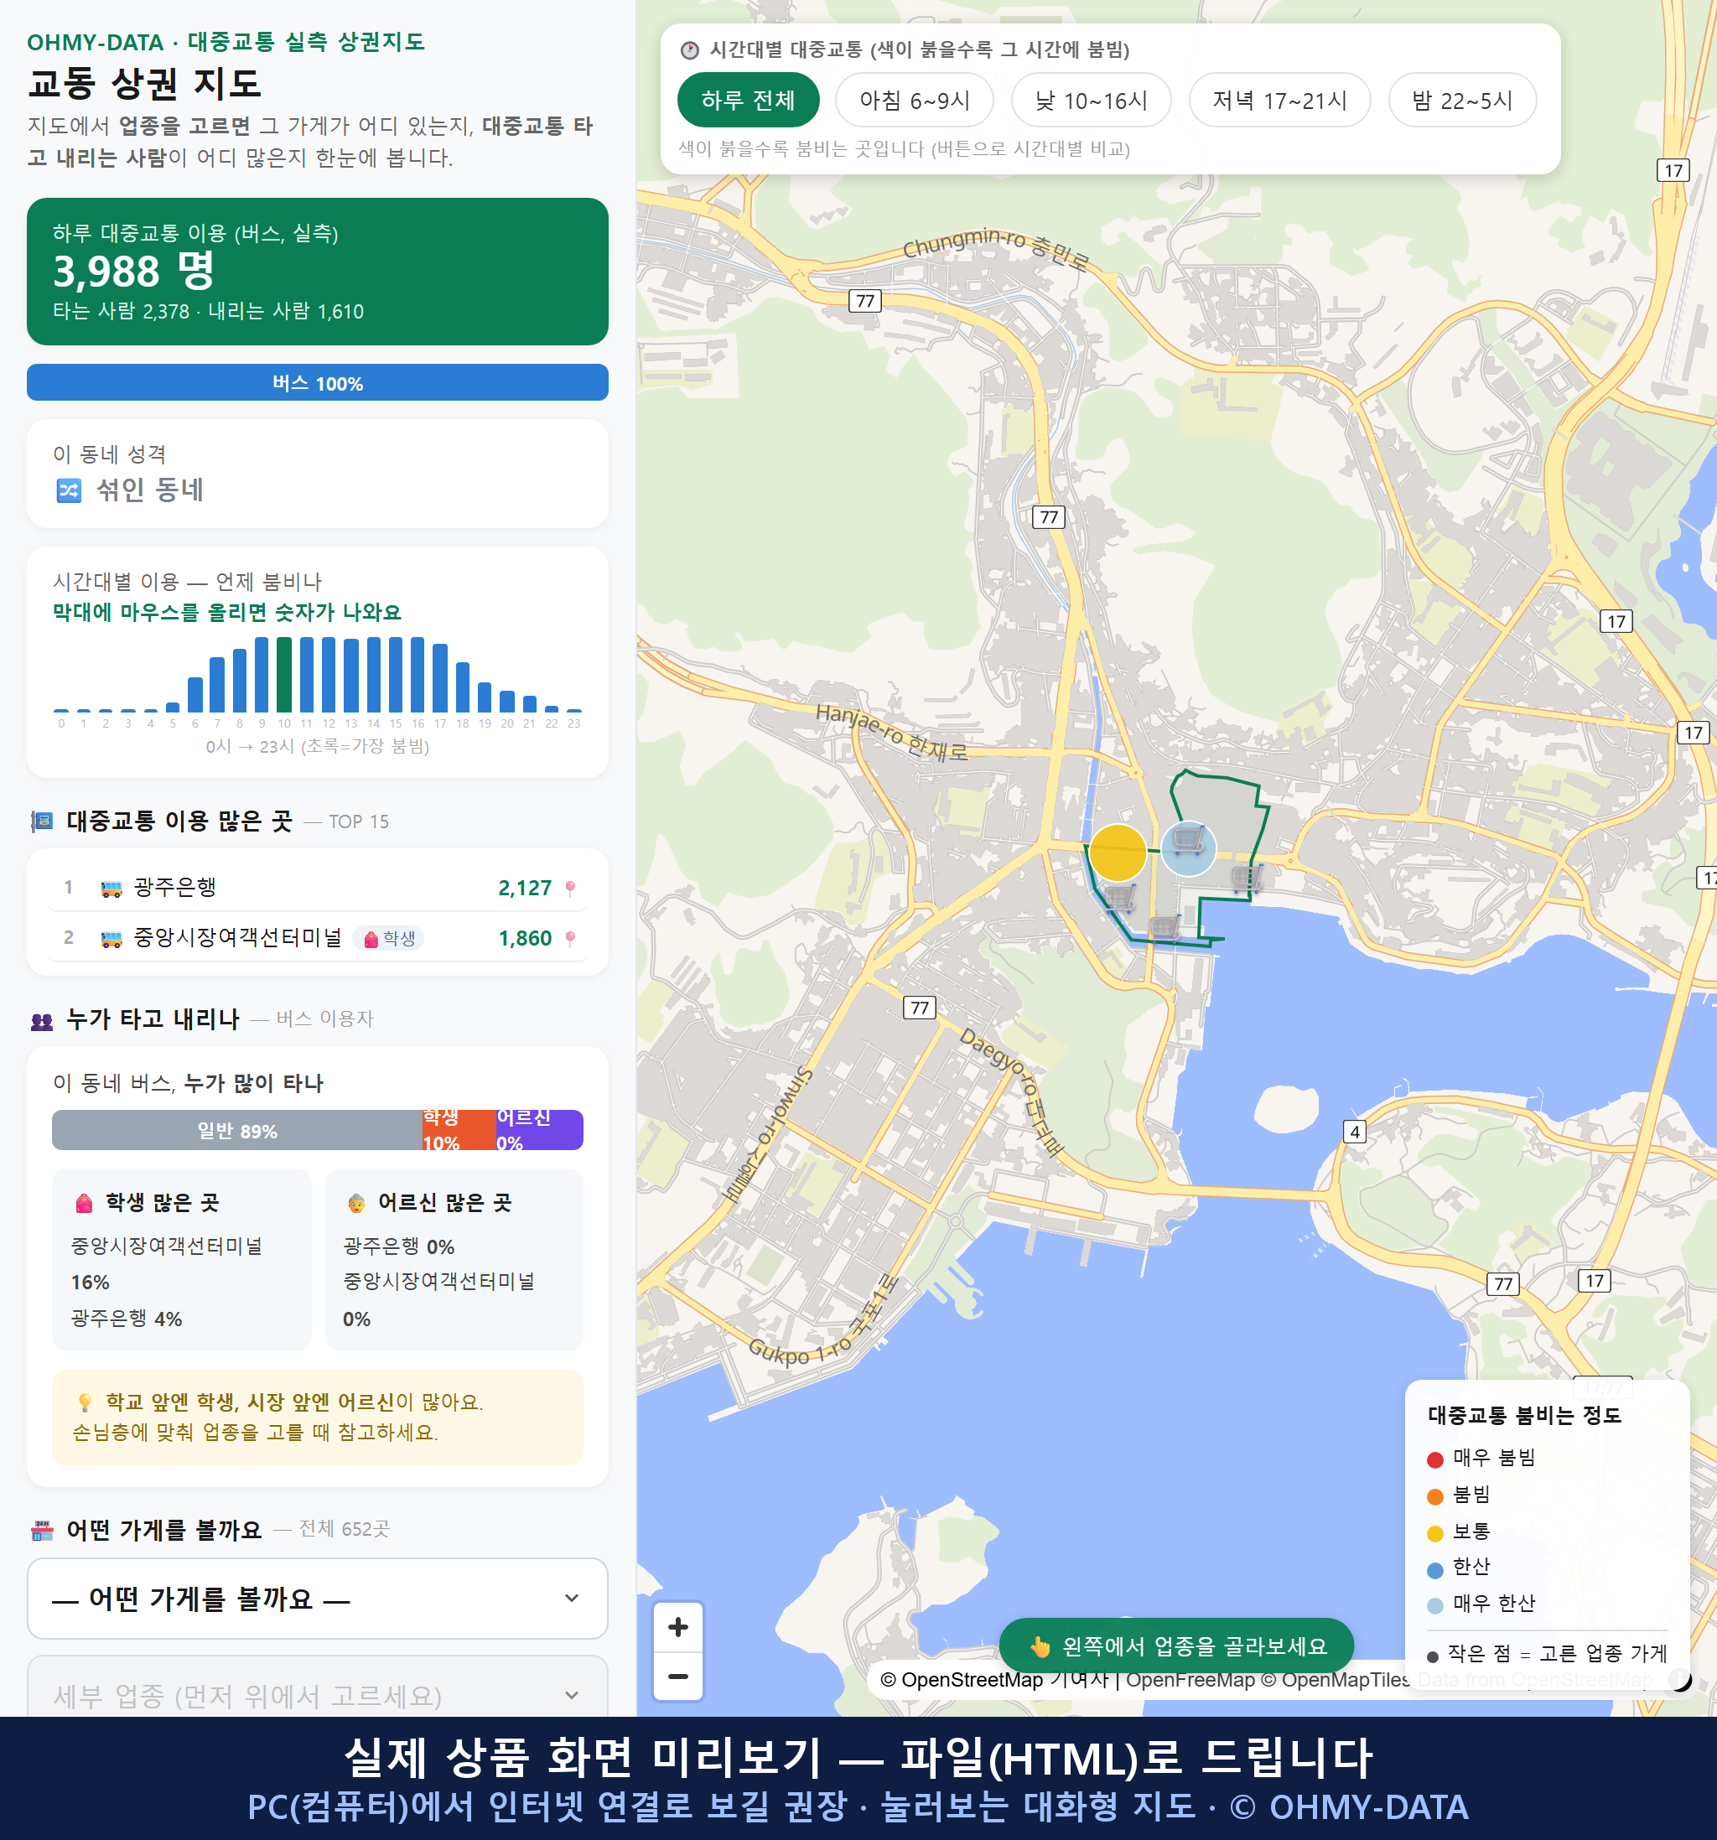Click the cart marker on the southern boundary line

point(1165,926)
